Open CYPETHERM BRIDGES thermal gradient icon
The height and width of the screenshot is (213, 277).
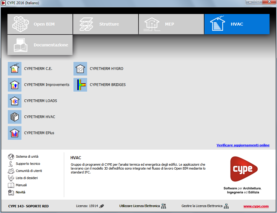pos(80,85)
